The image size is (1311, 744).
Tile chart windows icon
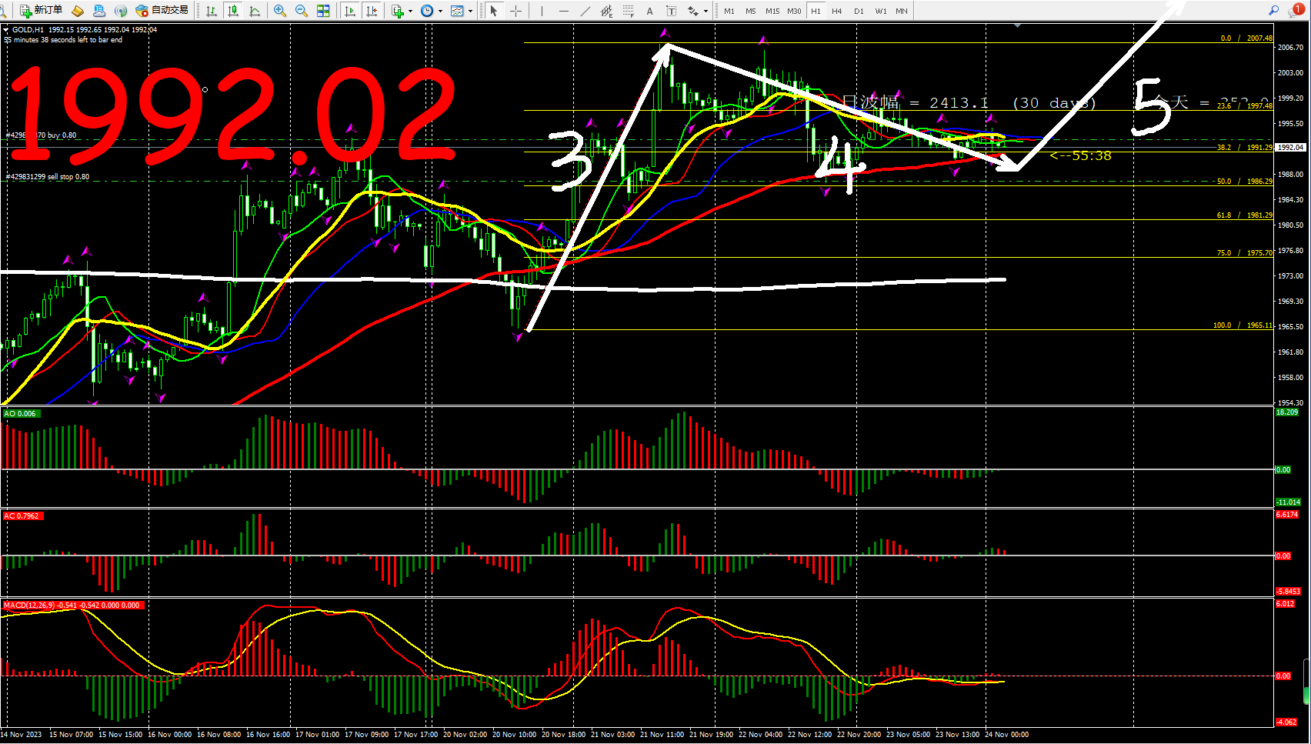pyautogui.click(x=323, y=11)
